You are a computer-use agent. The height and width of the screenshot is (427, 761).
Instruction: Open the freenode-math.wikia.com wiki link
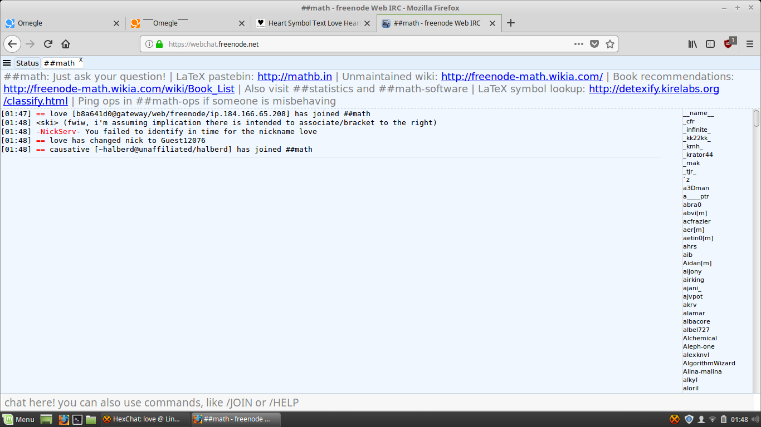coord(522,77)
